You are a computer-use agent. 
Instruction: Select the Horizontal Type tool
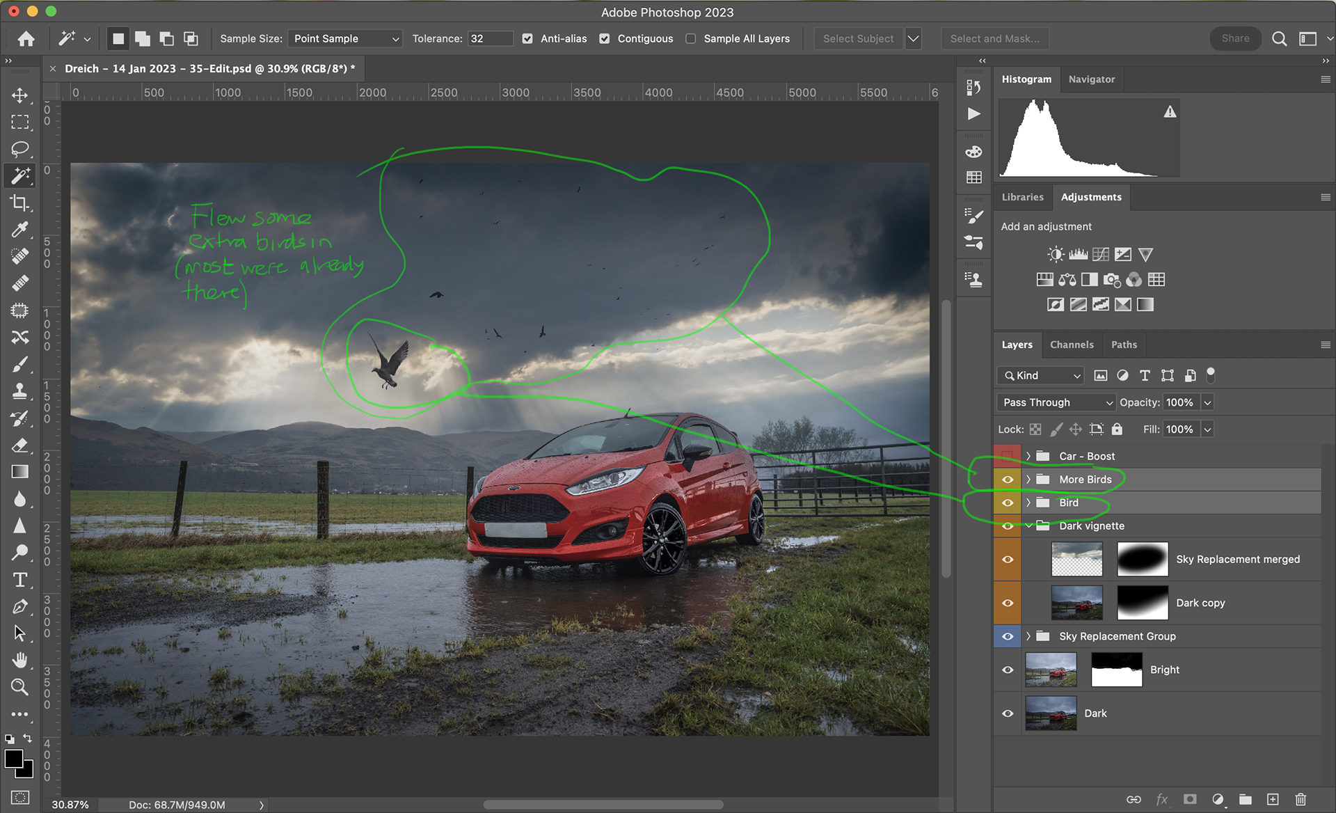[x=20, y=580]
